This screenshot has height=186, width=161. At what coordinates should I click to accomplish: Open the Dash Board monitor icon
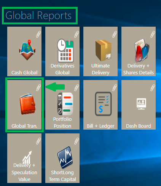click(x=141, y=104)
